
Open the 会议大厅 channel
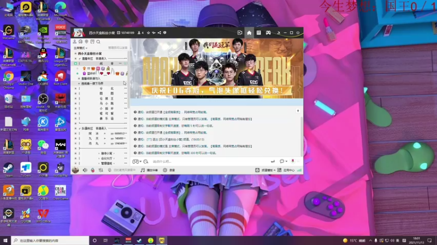click(x=107, y=158)
